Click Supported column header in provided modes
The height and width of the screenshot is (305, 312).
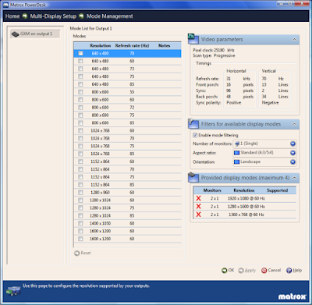point(277,190)
